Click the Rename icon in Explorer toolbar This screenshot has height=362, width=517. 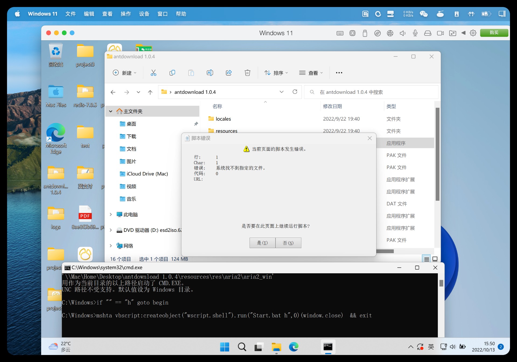(x=210, y=73)
